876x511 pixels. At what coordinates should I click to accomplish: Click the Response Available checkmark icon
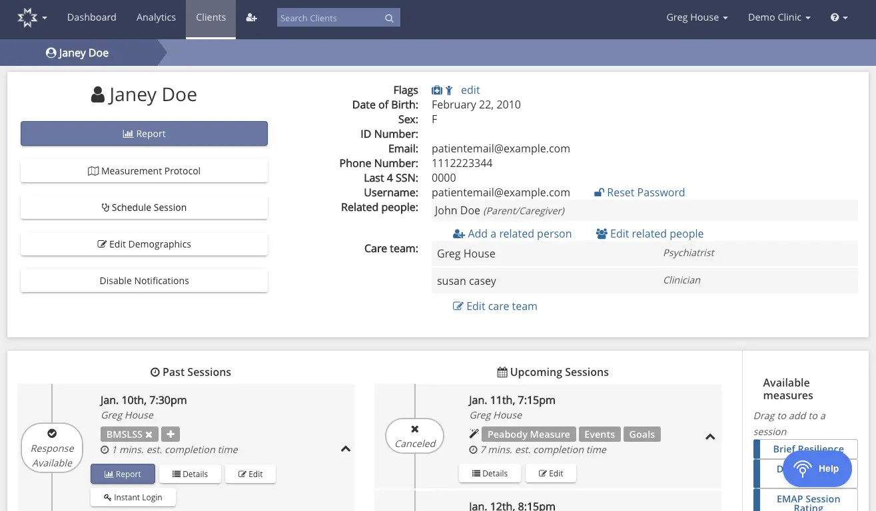(x=52, y=433)
